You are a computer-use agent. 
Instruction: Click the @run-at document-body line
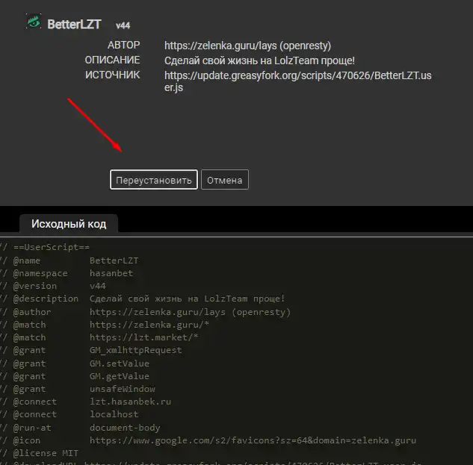tap(80, 428)
